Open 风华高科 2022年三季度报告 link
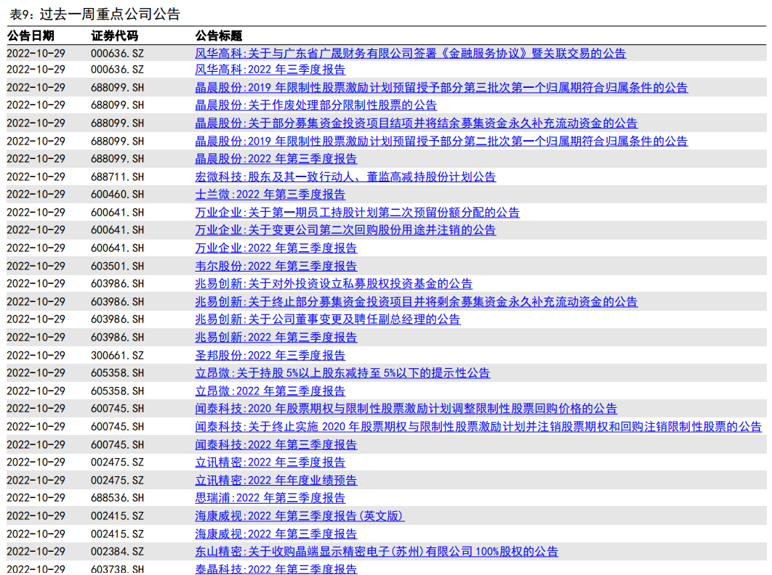 [x=270, y=70]
